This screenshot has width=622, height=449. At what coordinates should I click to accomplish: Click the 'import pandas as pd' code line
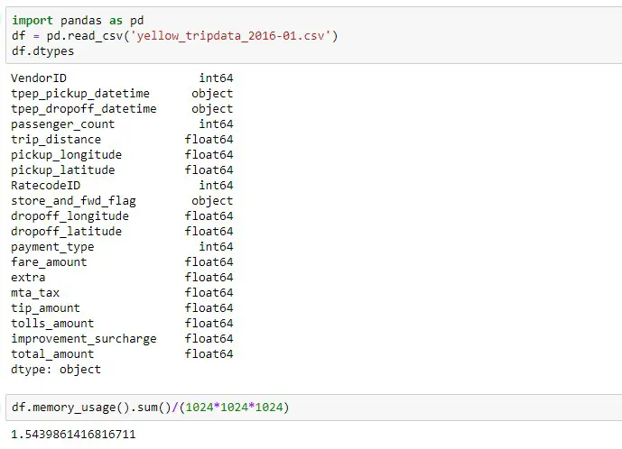(78, 21)
